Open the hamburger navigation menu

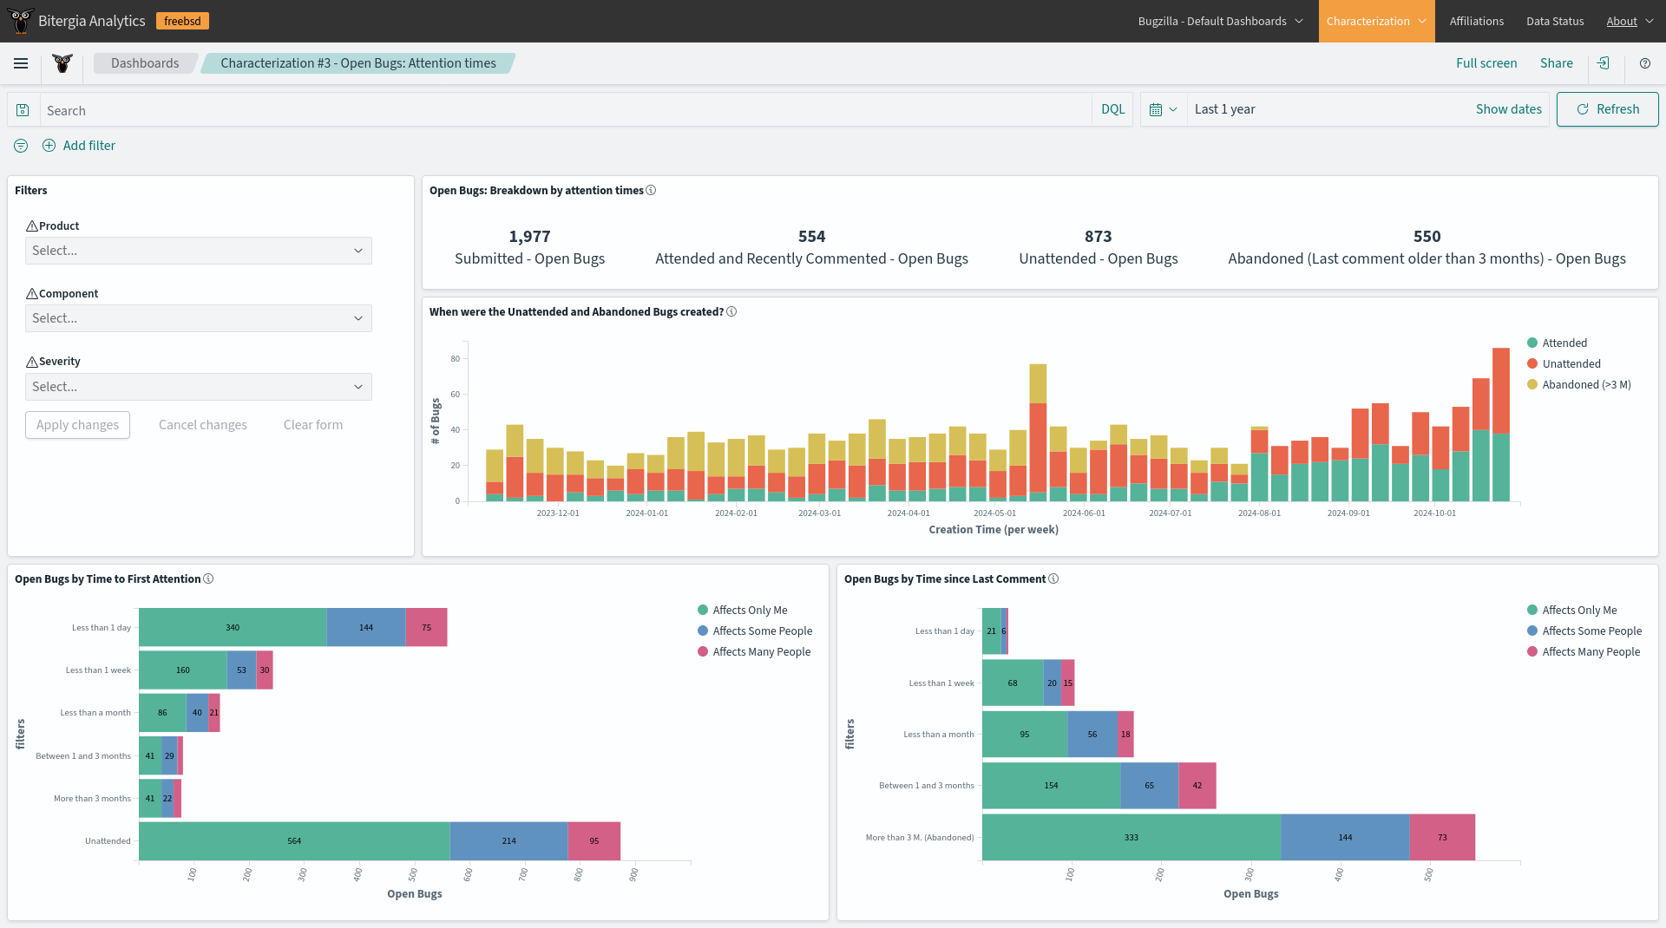[21, 63]
